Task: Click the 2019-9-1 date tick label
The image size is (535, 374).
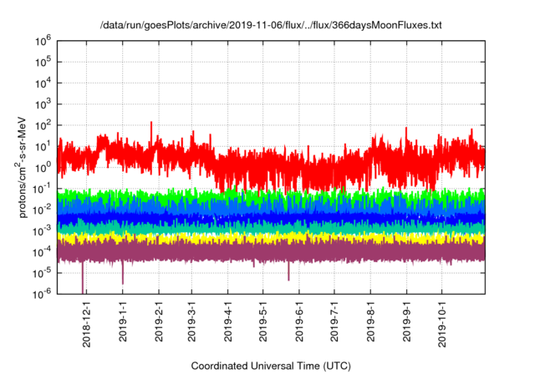Action: (x=406, y=321)
